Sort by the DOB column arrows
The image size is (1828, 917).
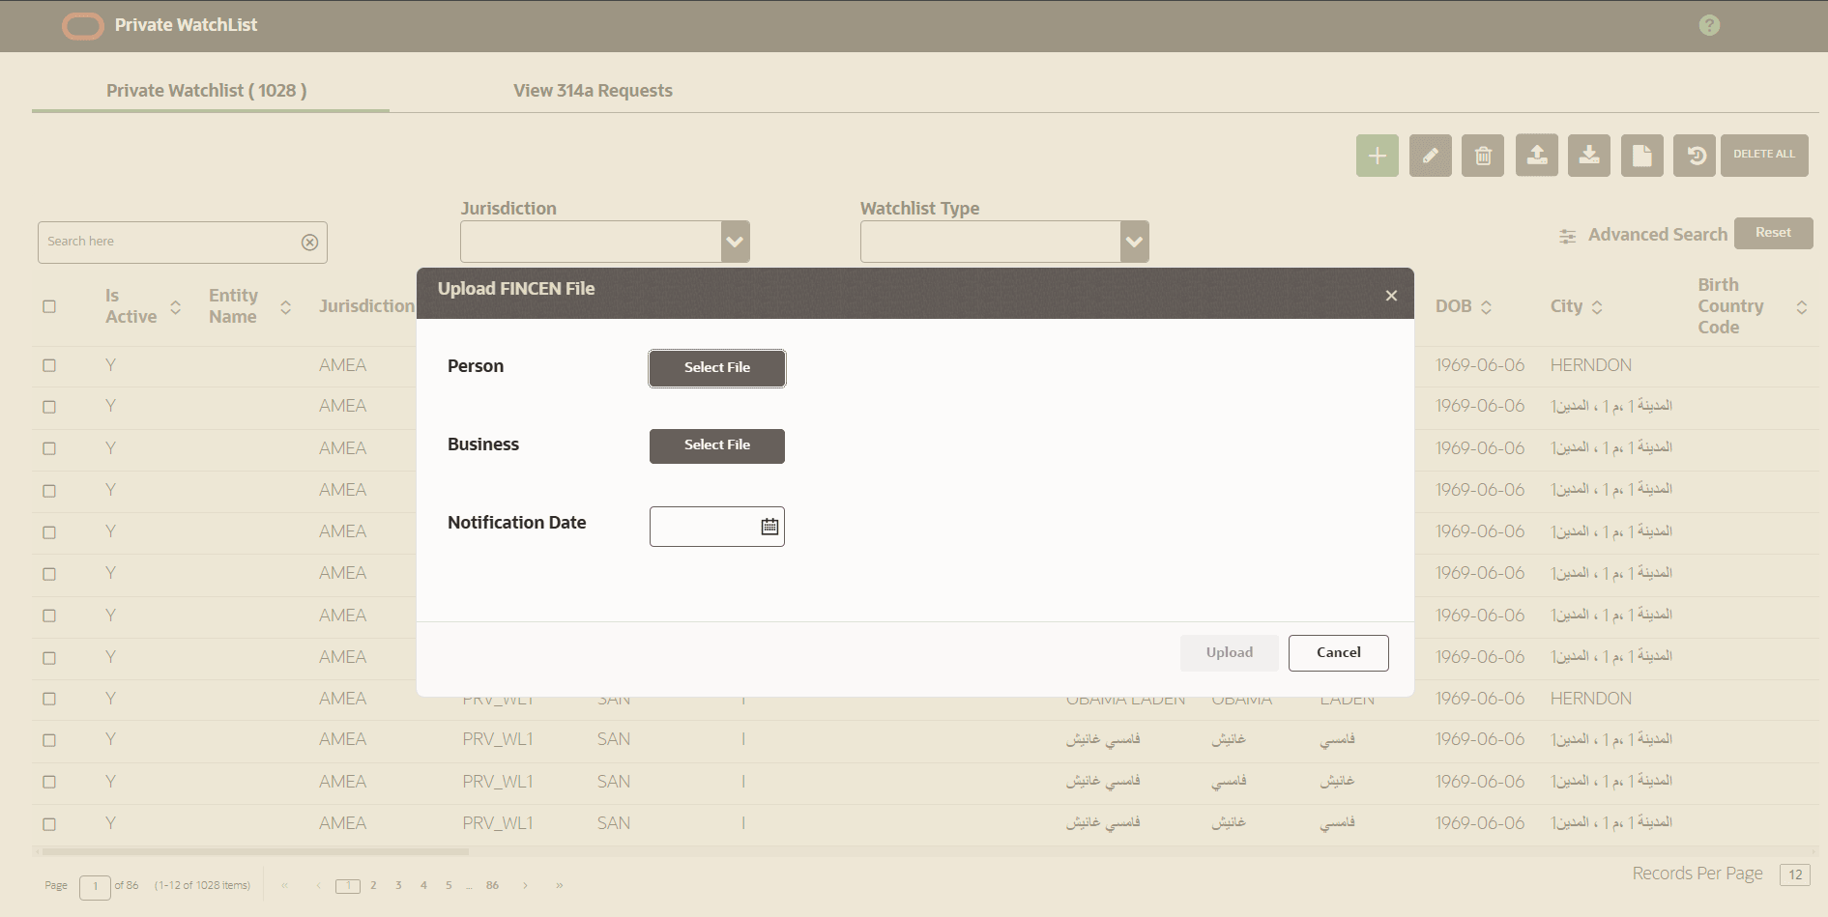point(1487,307)
